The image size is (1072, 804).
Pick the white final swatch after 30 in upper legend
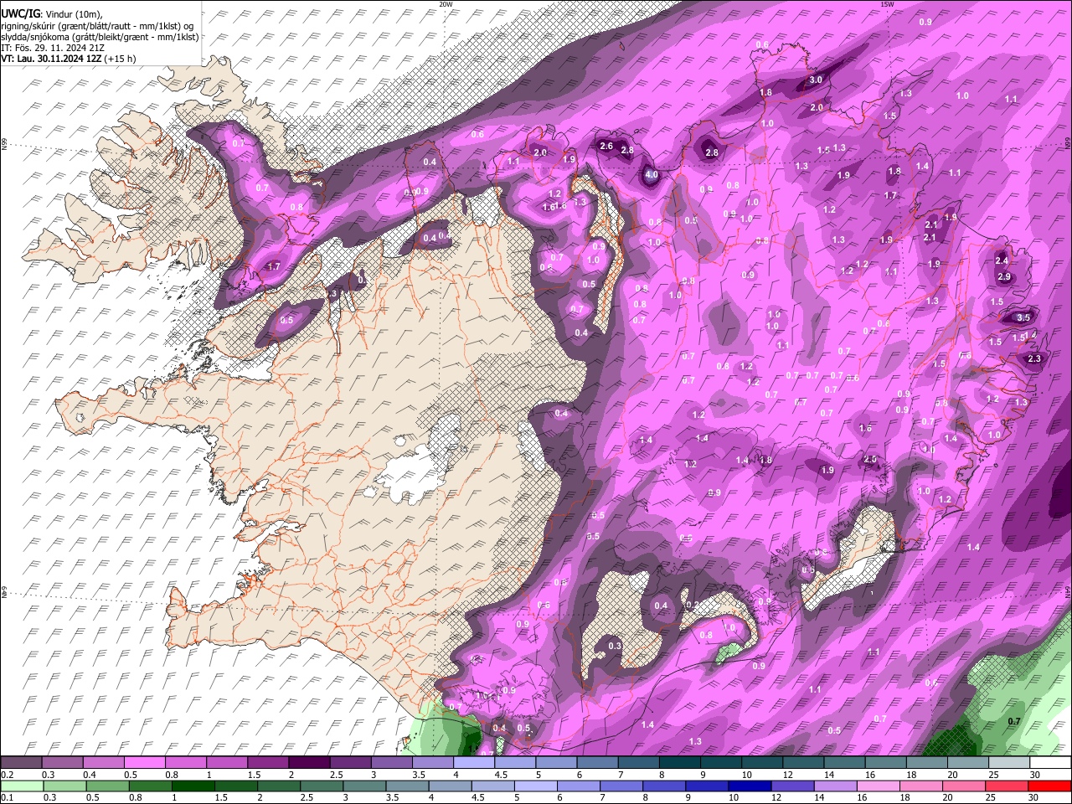pyautogui.click(x=1050, y=763)
